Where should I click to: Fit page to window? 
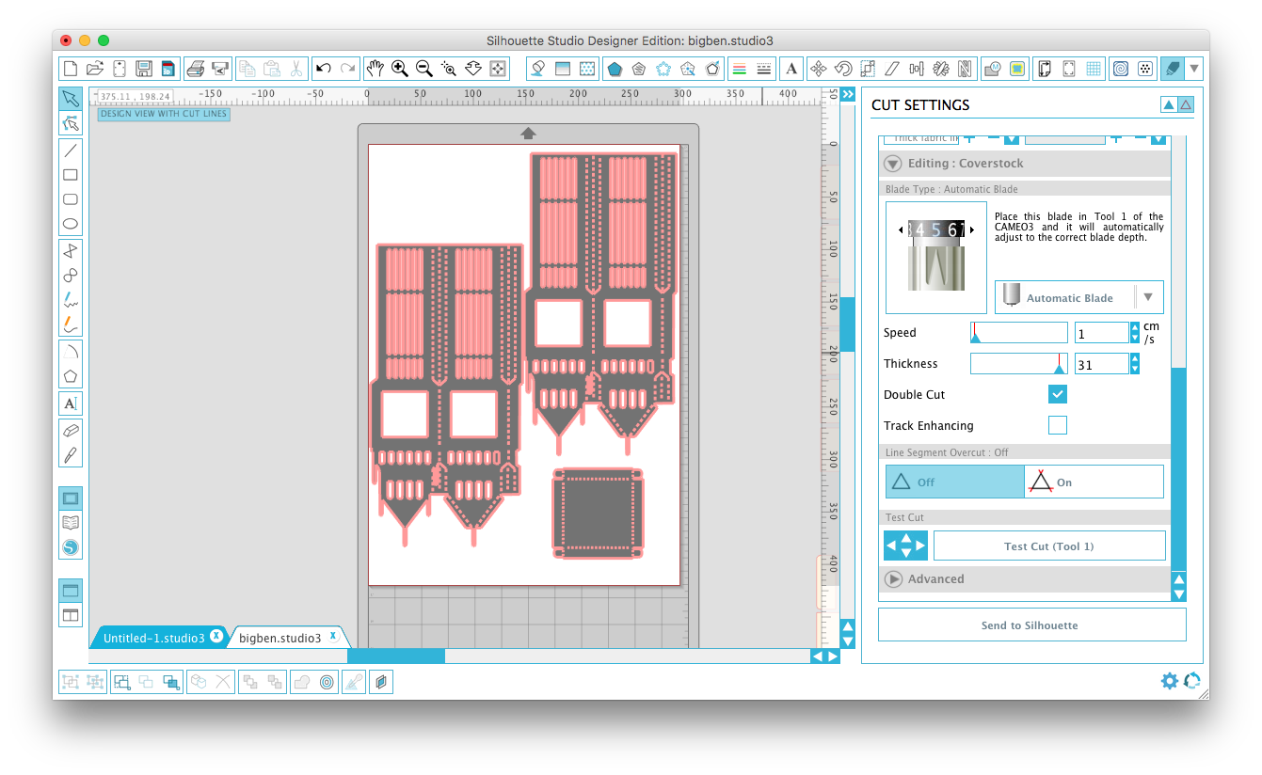(x=498, y=69)
